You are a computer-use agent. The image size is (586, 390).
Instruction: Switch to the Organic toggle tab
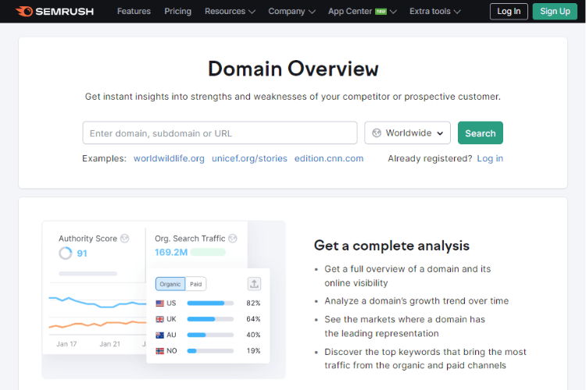[x=170, y=284]
